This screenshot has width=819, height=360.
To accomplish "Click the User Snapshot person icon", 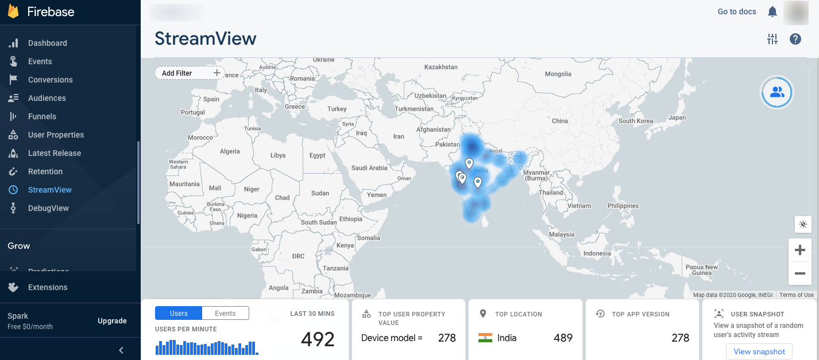I will [718, 314].
